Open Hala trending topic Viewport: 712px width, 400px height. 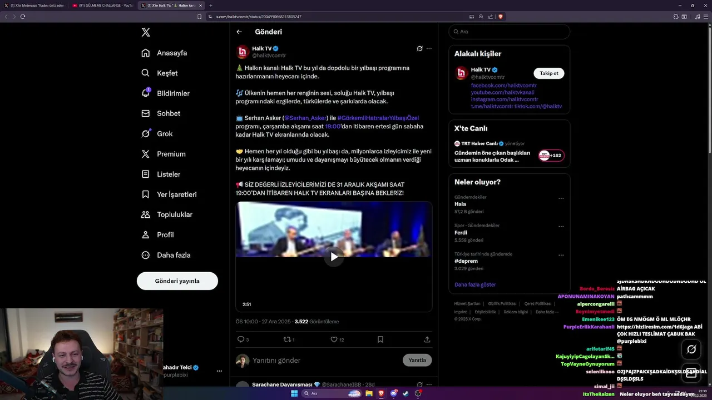point(460,204)
